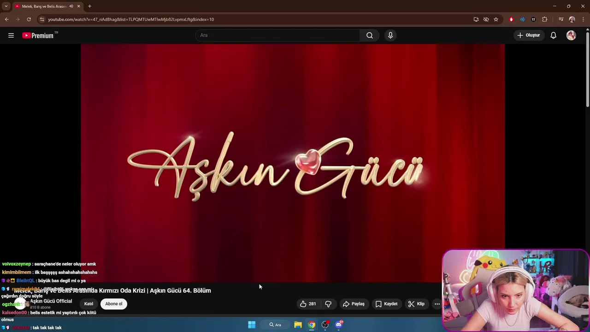Open the Chrome extensions puzzle icon
590x332 pixels.
[545, 19]
